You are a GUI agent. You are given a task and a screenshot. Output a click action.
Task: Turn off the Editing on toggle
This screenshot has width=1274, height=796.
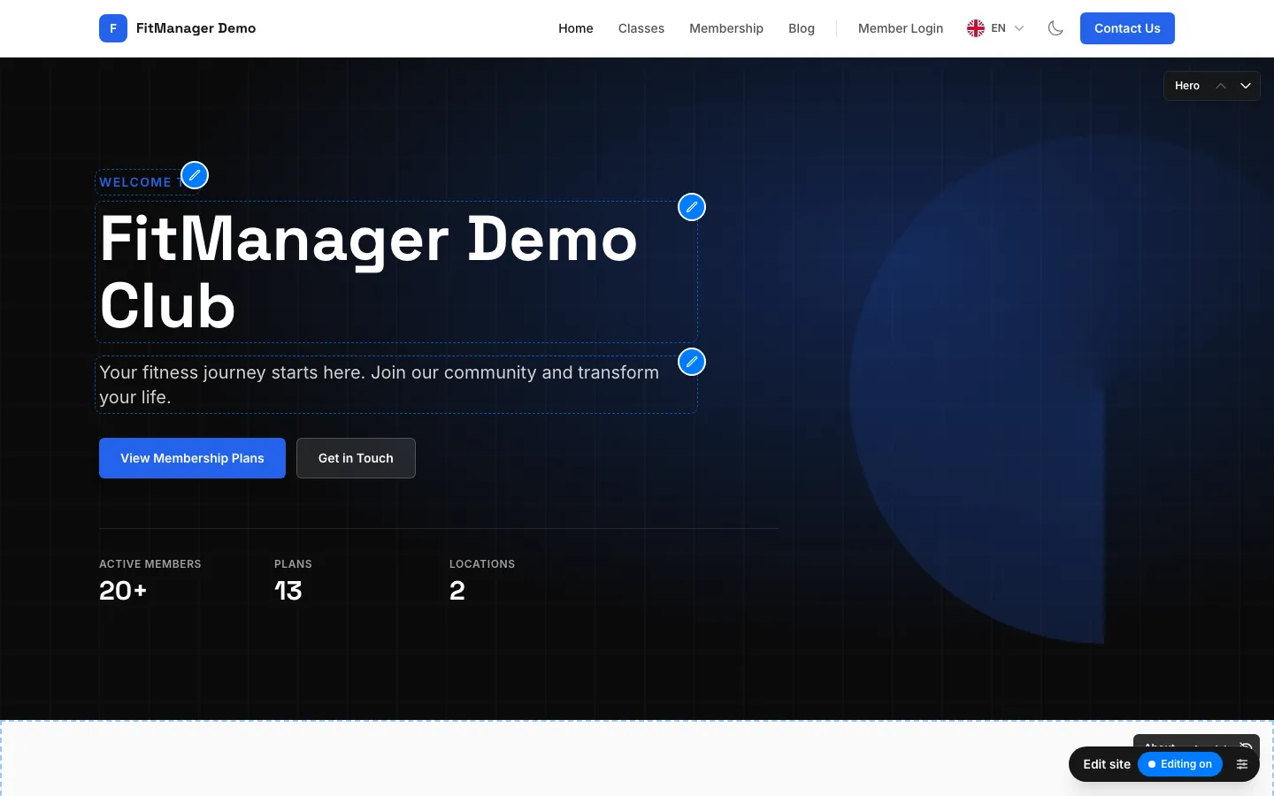(x=1180, y=764)
